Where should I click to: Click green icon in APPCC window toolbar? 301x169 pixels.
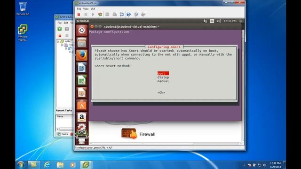click(x=60, y=29)
